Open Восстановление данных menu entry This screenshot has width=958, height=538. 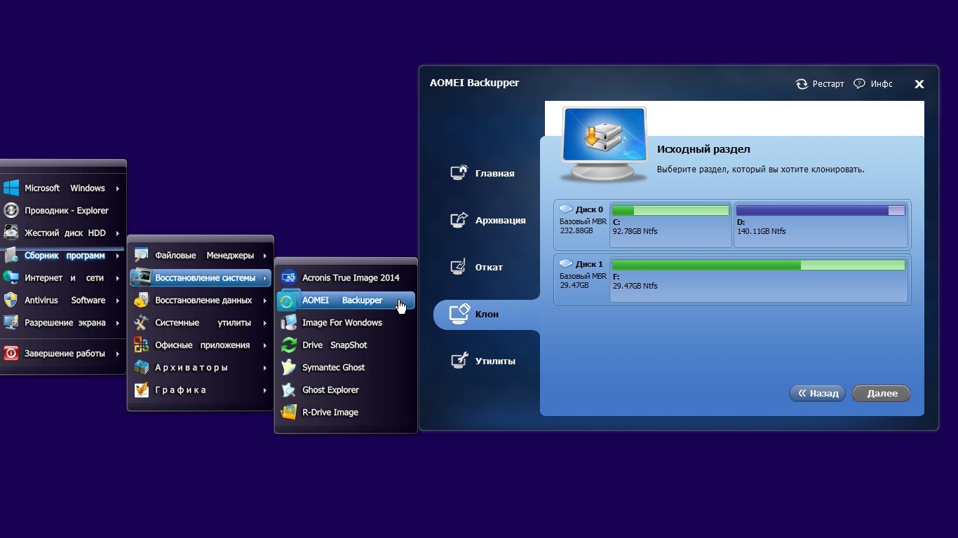[202, 300]
